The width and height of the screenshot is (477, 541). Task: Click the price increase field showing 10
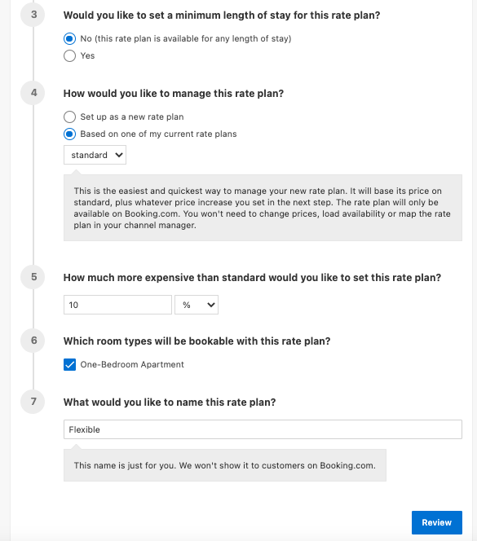point(117,305)
